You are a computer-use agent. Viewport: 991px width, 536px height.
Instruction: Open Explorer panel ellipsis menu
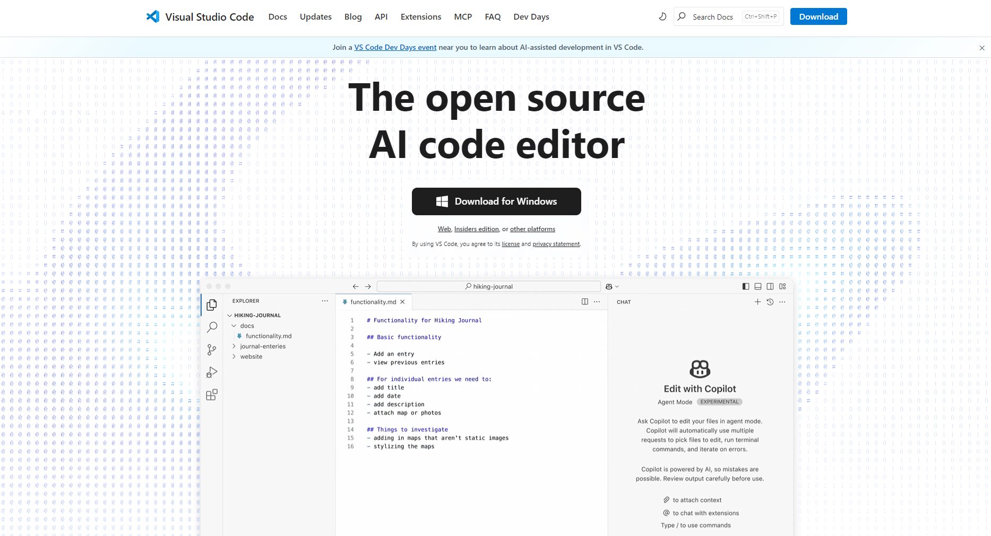click(325, 301)
